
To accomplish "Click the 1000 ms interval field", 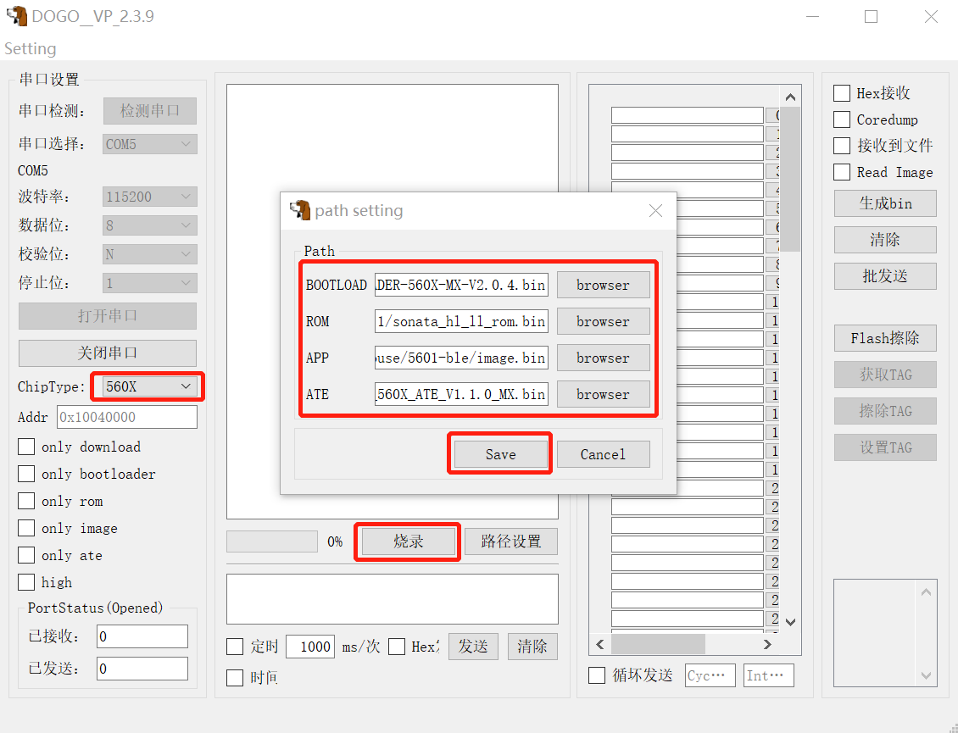I will pyautogui.click(x=310, y=647).
